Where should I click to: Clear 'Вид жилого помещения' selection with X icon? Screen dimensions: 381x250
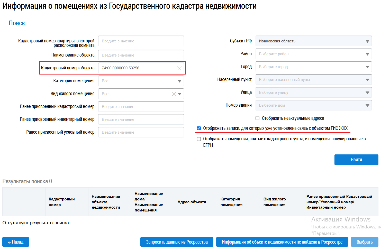pyautogui.click(x=174, y=94)
